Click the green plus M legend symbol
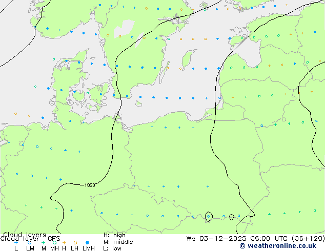 click(43, 242)
